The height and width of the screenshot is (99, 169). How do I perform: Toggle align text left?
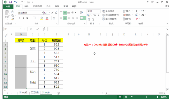click(61, 18)
